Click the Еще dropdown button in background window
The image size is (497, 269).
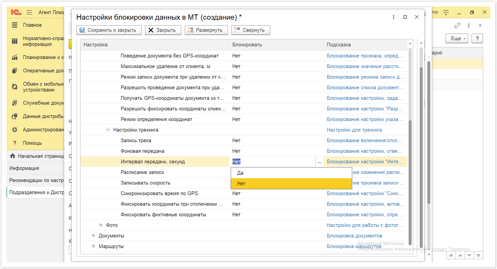(x=457, y=38)
